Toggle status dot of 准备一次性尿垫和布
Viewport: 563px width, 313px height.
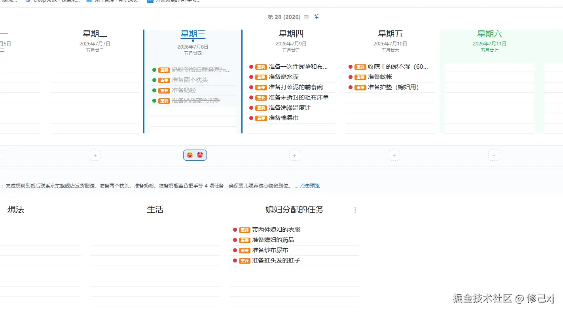click(x=251, y=67)
